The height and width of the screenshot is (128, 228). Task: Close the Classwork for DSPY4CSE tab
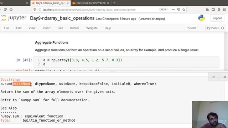pos(108,3)
